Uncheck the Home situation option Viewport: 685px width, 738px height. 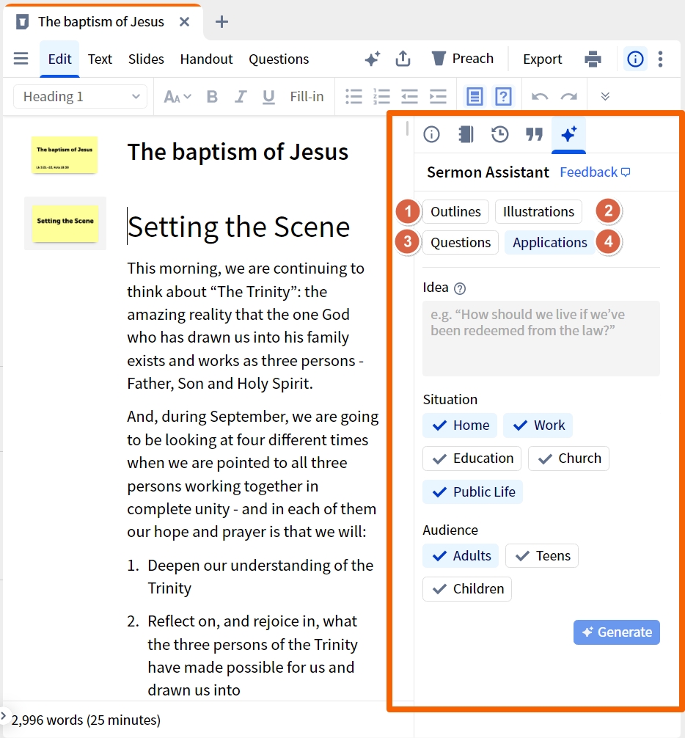pos(460,425)
